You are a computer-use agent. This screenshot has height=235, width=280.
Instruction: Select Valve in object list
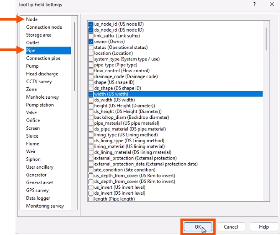coord(32,112)
